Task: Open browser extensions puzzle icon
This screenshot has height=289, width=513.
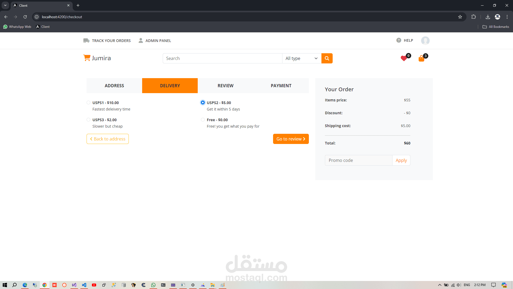Action: 473,17
